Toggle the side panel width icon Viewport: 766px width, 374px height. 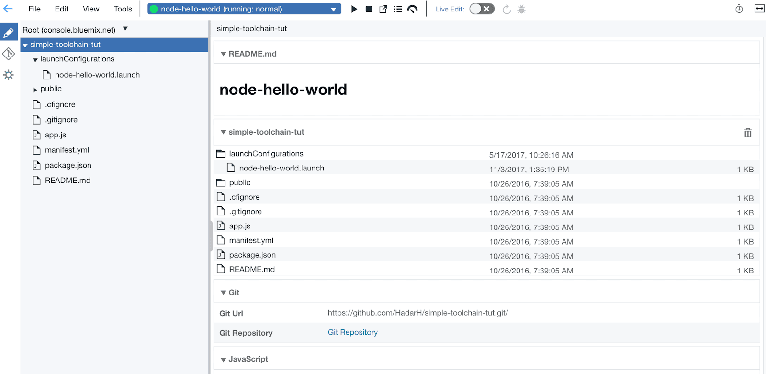[759, 9]
